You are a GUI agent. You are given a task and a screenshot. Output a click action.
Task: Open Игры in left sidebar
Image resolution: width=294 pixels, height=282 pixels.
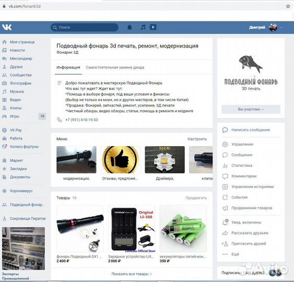[11, 116]
